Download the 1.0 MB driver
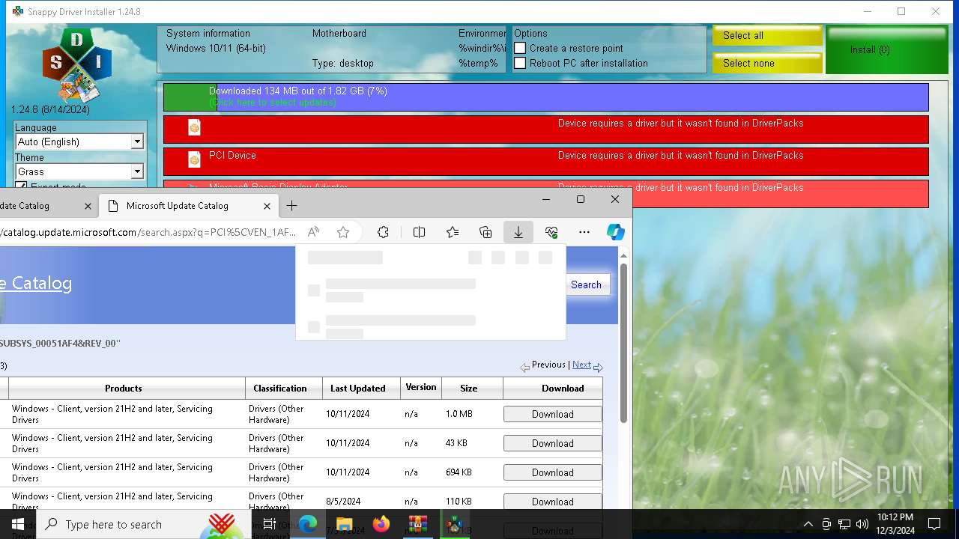Screen dimensions: 959x539 pyautogui.click(x=552, y=414)
